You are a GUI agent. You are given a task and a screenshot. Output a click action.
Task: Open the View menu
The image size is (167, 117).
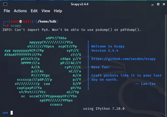coord(46,11)
